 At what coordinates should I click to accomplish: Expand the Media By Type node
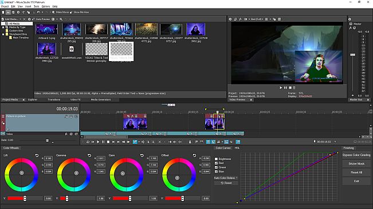coord(3,27)
